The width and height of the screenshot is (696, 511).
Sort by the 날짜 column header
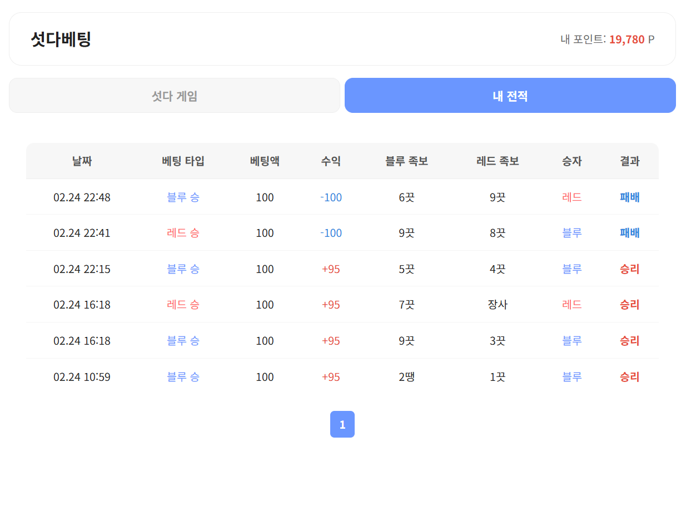coord(82,161)
